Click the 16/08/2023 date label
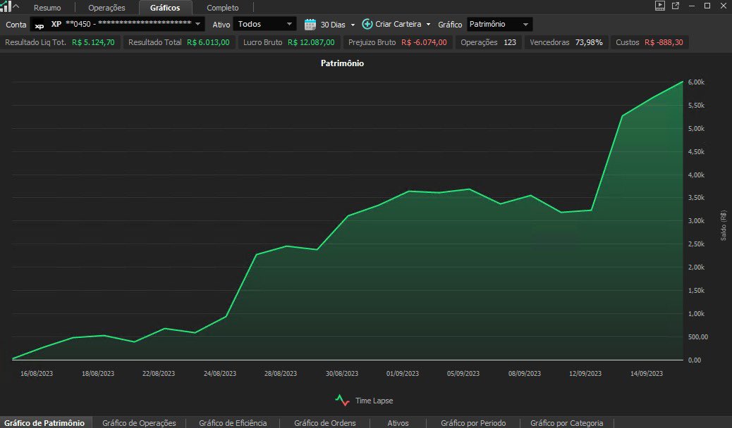 [37, 373]
